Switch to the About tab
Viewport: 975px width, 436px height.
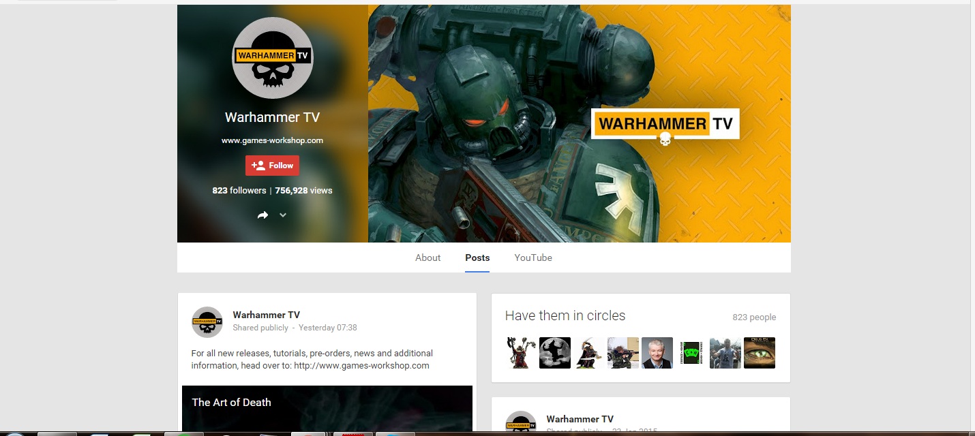pos(427,258)
